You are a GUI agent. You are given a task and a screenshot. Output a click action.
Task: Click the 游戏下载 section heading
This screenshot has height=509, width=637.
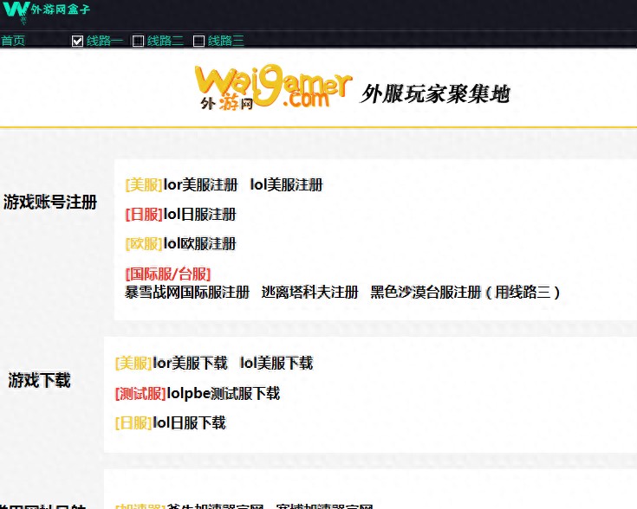[39, 380]
